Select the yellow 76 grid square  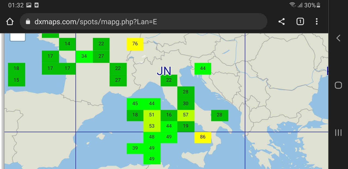click(x=135, y=44)
